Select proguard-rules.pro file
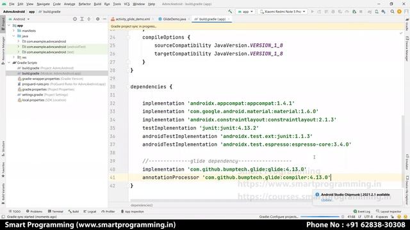Screen dimensions: 410x230 click(61, 84)
